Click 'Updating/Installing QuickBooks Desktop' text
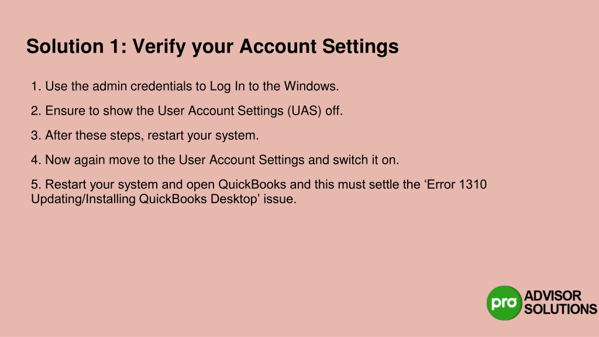 144,199
